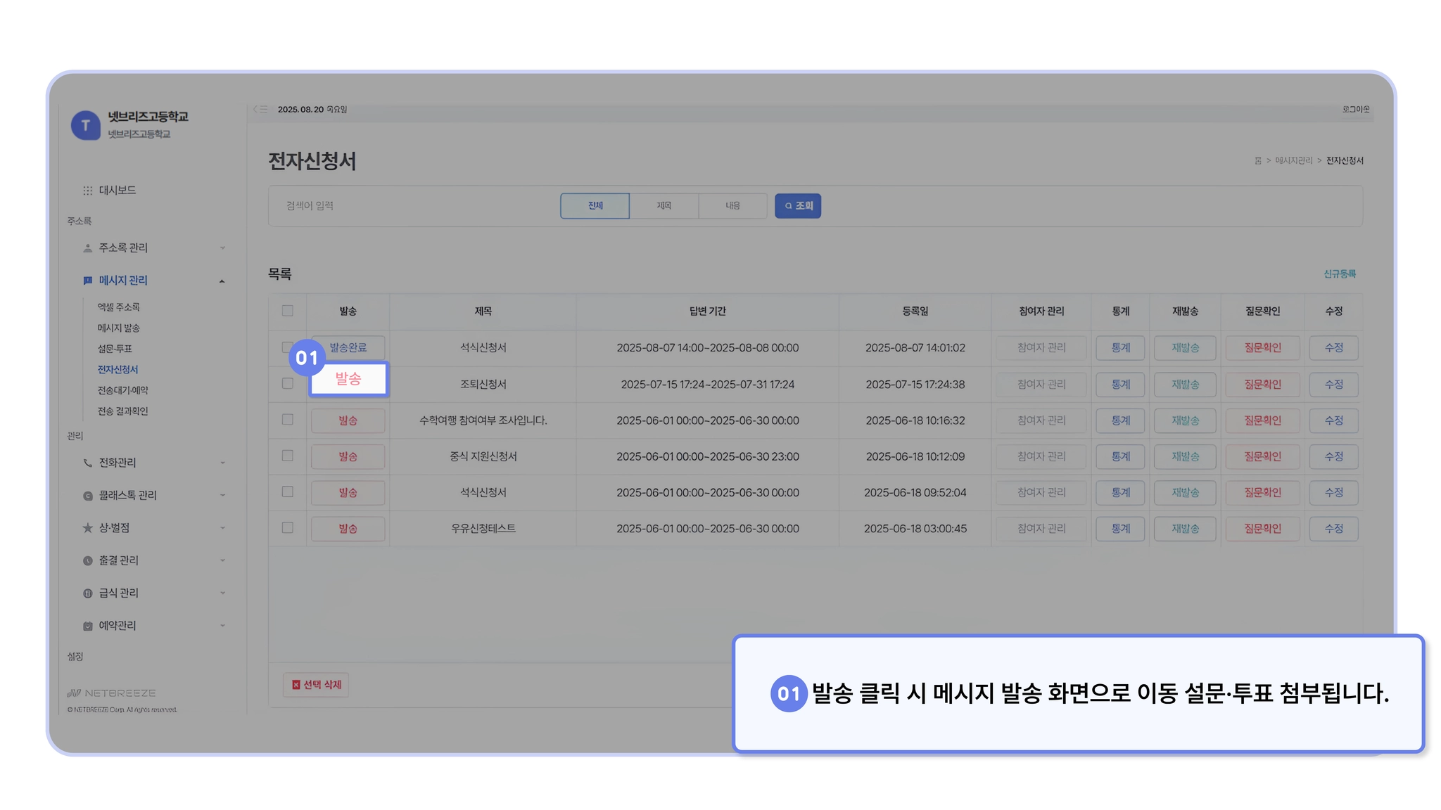Click the address book person icon
Image resolution: width=1441 pixels, height=810 pixels.
[x=87, y=248]
